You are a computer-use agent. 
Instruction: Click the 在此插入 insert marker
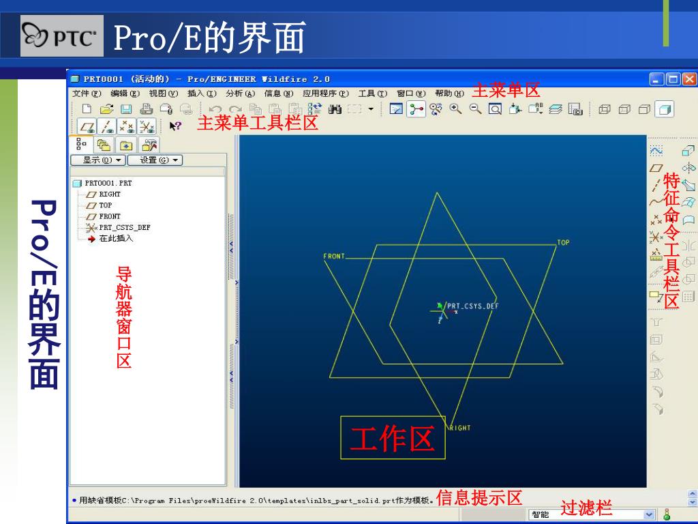110,239
